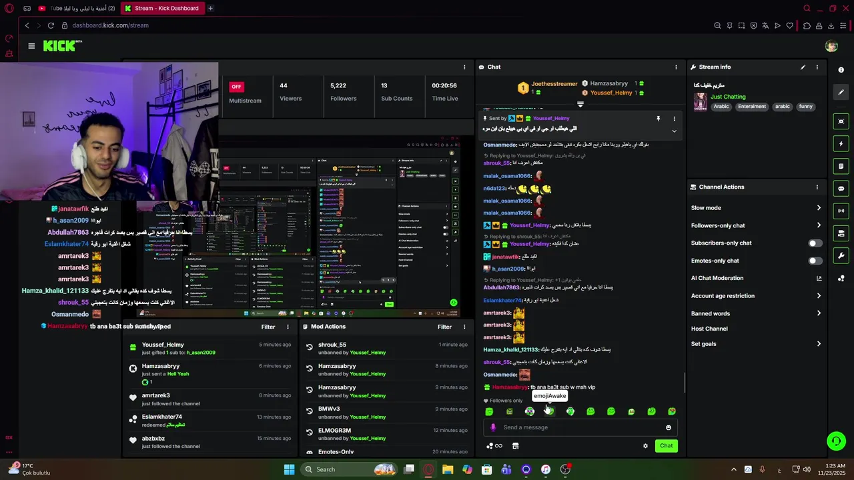The image size is (854, 480).
Task: Click the channel points infinity icon
Action: 494,446
